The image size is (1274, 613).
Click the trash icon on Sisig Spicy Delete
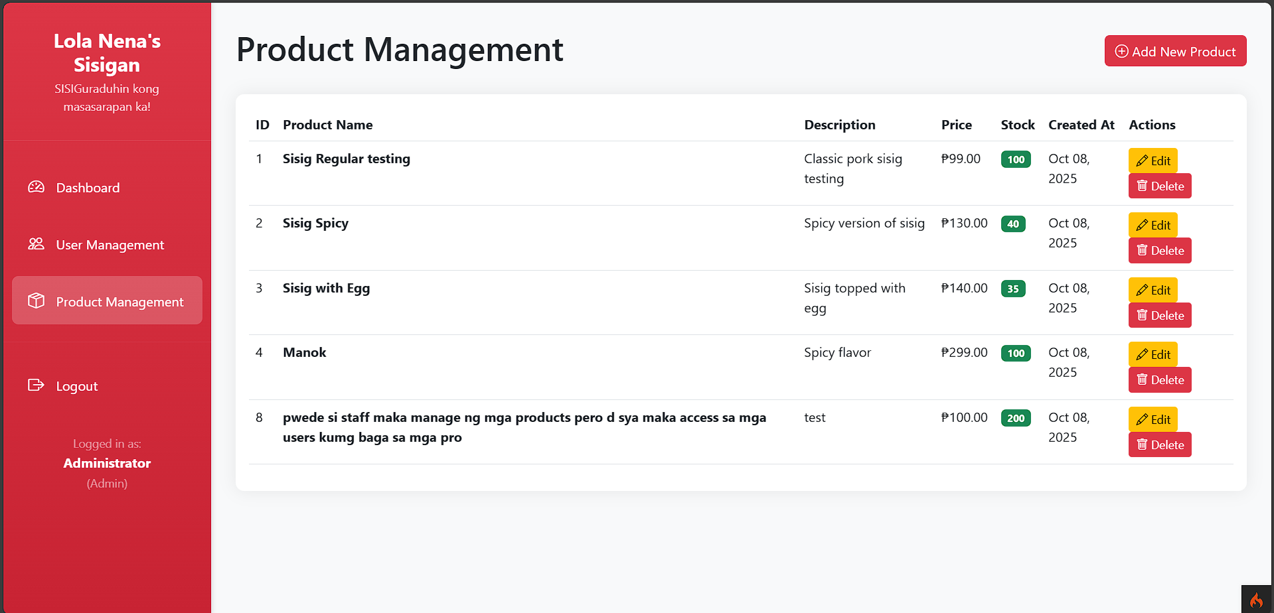point(1141,250)
